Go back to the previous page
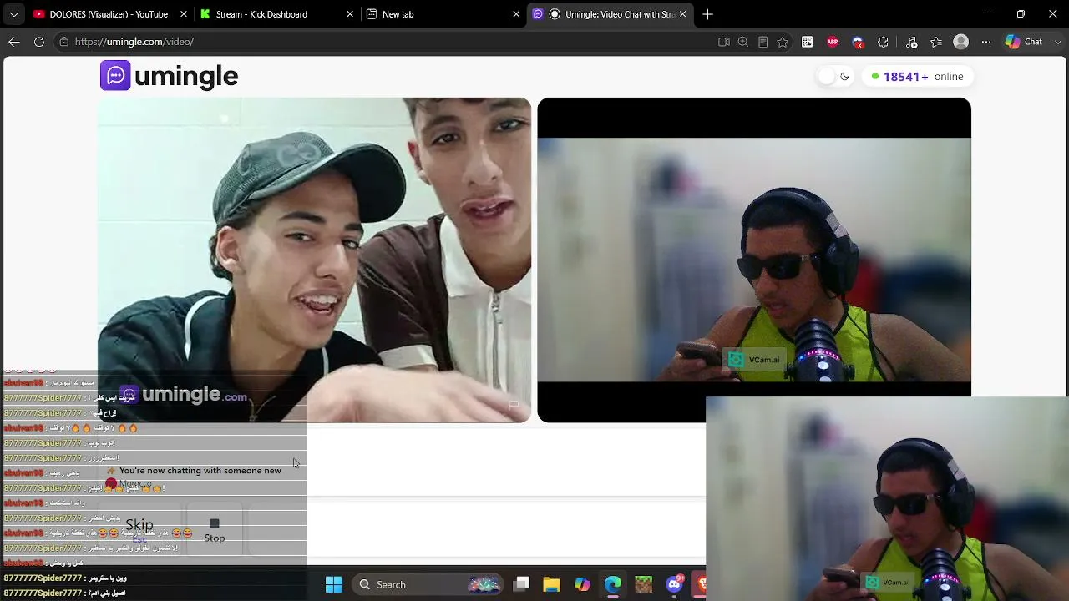The image size is (1069, 601). click(x=14, y=42)
